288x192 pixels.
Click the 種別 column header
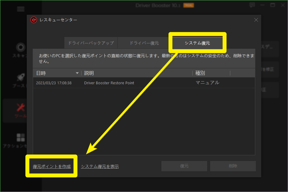click(200, 73)
